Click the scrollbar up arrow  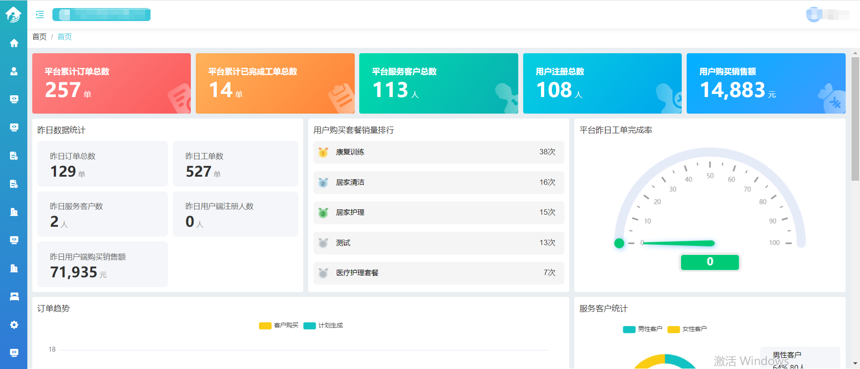[856, 53]
